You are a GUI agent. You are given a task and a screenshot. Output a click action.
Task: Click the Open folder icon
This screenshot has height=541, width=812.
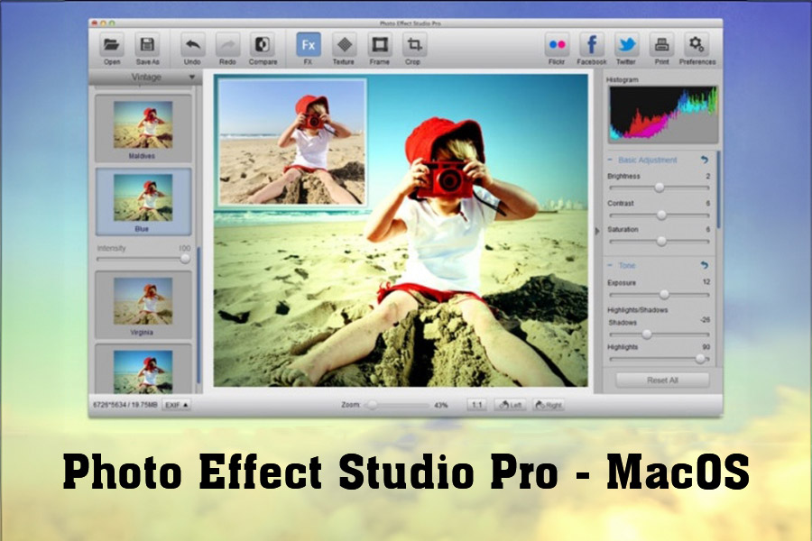point(111,44)
